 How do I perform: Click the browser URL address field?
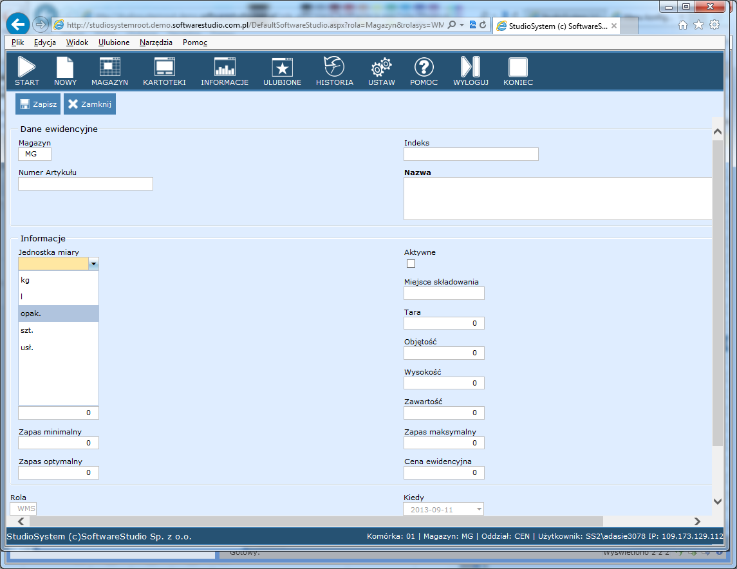tap(255, 25)
